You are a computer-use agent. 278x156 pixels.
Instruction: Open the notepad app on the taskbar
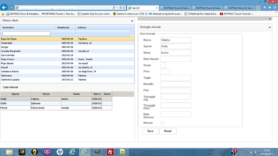[x=122, y=152]
